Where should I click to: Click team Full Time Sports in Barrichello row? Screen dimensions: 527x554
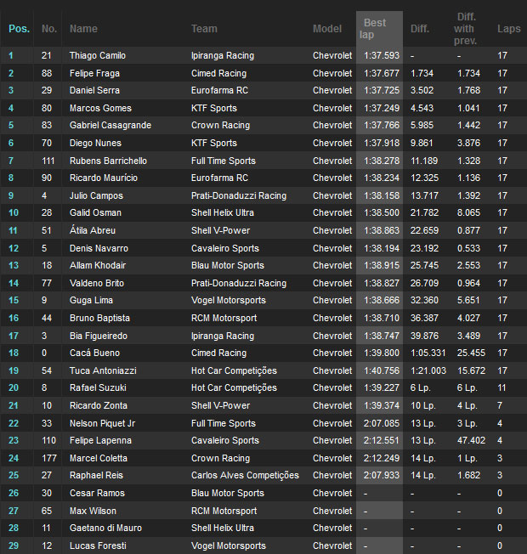point(224,161)
